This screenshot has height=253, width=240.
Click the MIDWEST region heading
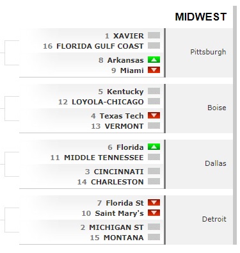point(201,17)
